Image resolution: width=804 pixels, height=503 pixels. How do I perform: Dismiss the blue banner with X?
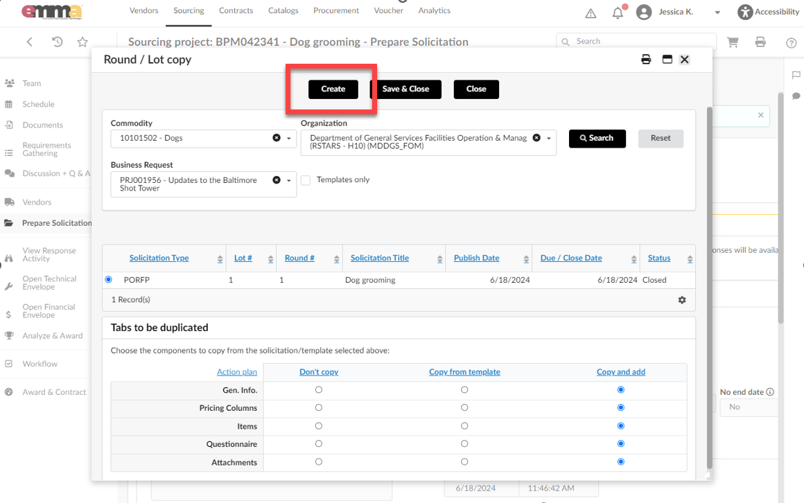click(761, 115)
